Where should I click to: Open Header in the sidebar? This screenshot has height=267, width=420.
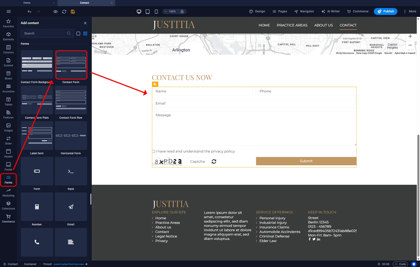coord(8,154)
